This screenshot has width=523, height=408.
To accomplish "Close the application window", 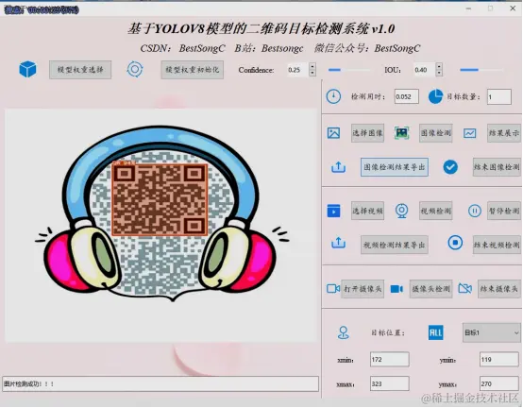I will click(513, 8).
